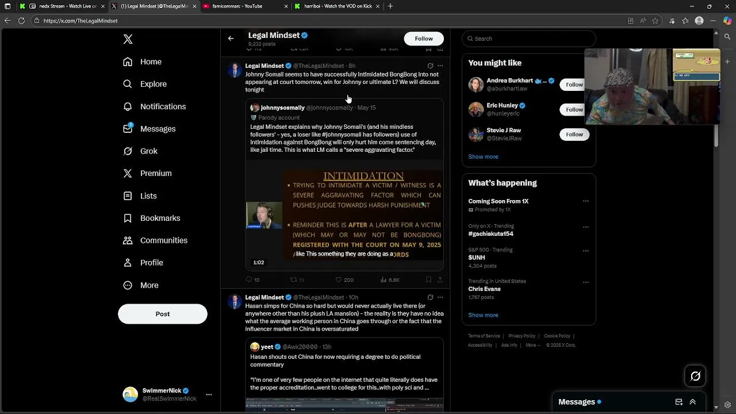Click Show more under You might like
Image resolution: width=736 pixels, height=414 pixels.
click(483, 156)
